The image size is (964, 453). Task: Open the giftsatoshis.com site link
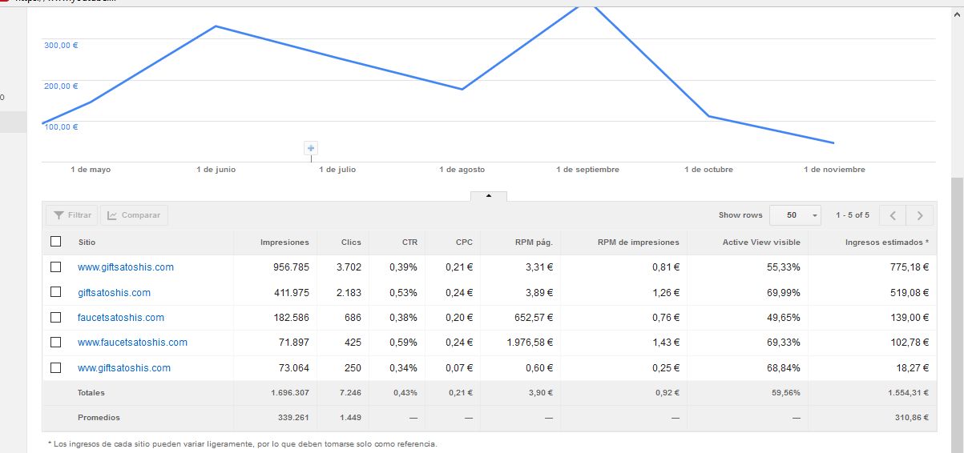click(114, 293)
